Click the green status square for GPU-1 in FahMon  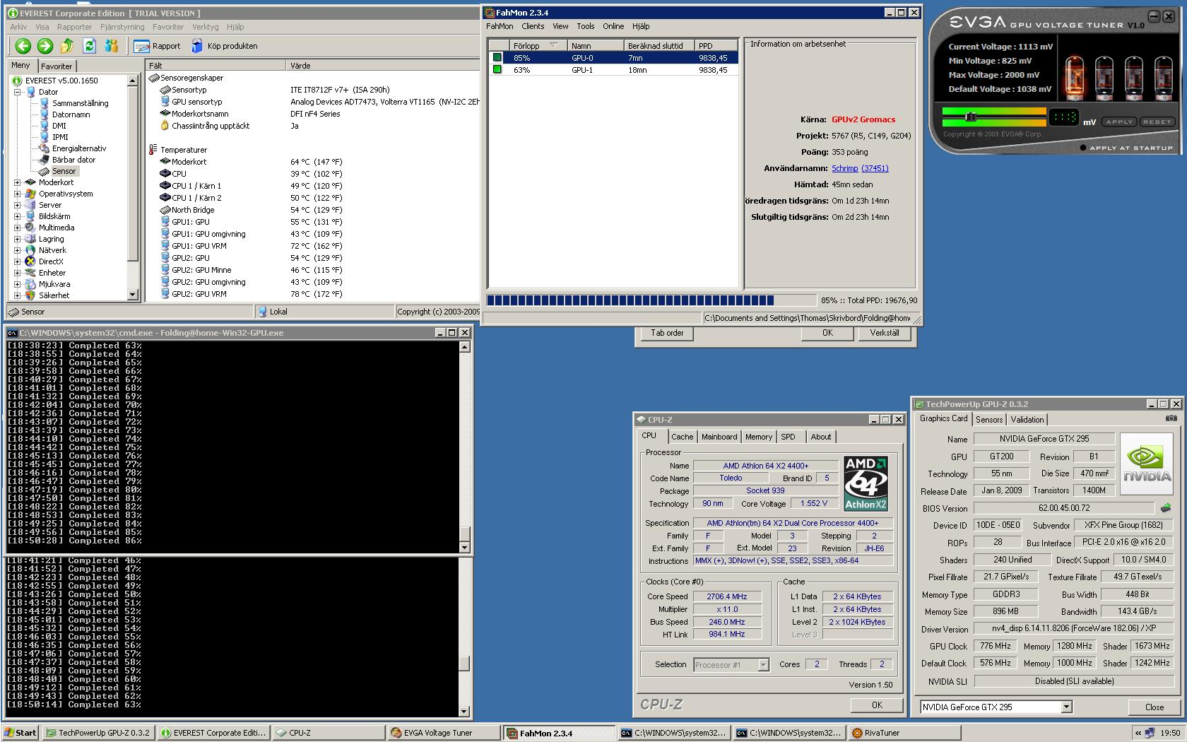pos(497,69)
